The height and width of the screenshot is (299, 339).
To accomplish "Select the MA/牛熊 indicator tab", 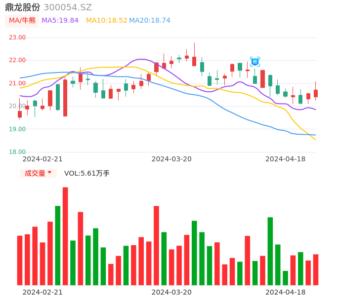I will tap(22, 21).
